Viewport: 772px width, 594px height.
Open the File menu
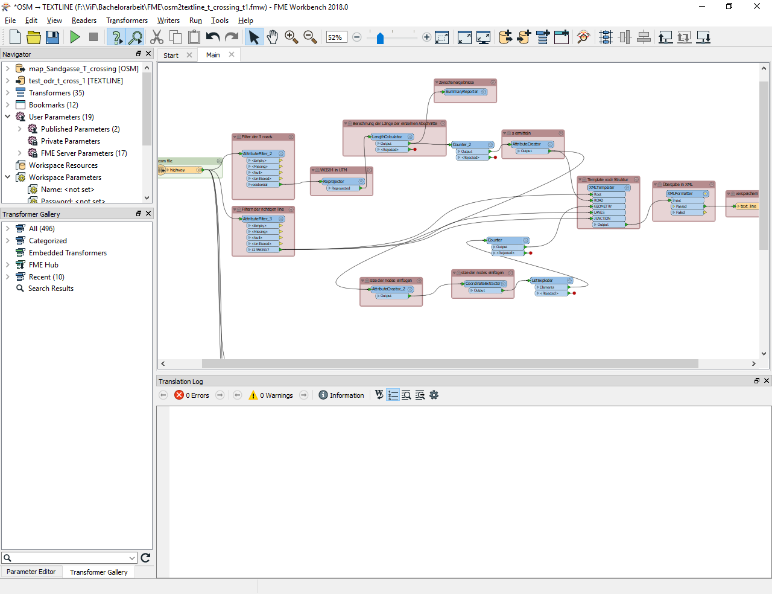point(10,21)
